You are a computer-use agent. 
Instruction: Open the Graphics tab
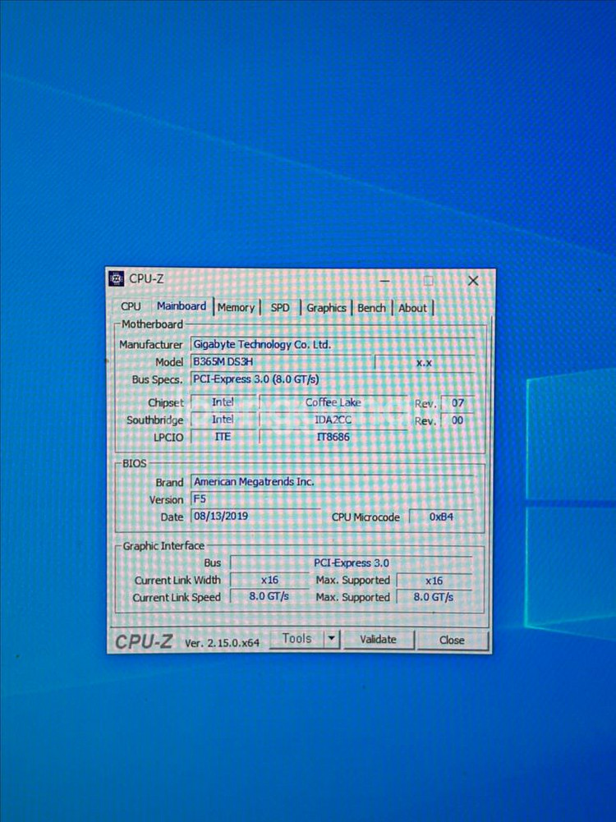[x=326, y=308]
